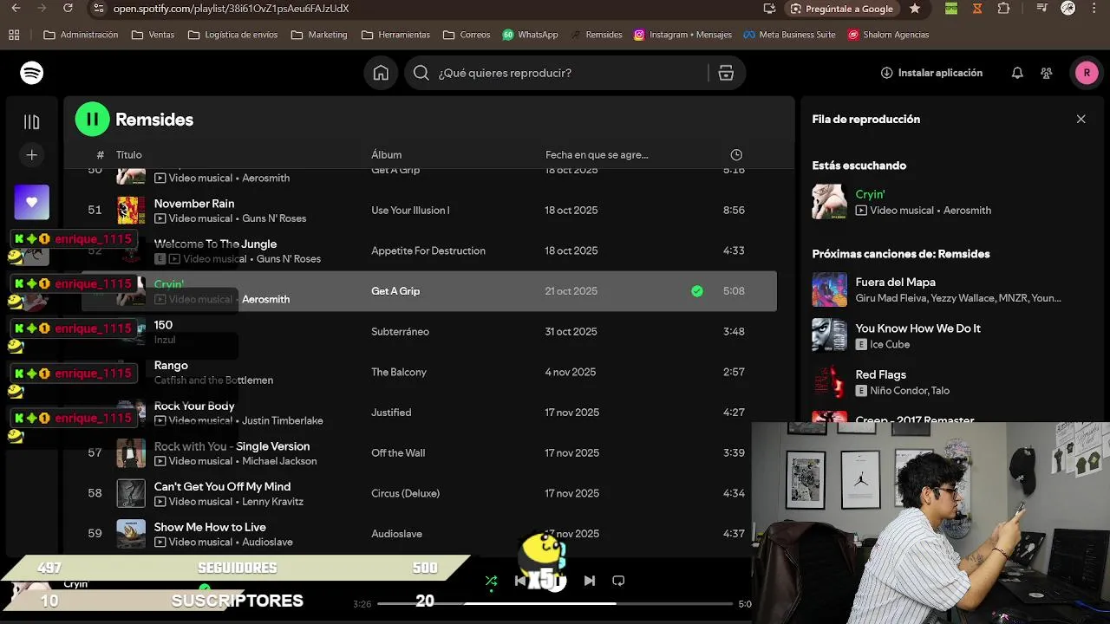Click November Rain album cover thumbnail
1110x624 pixels.
tap(131, 211)
